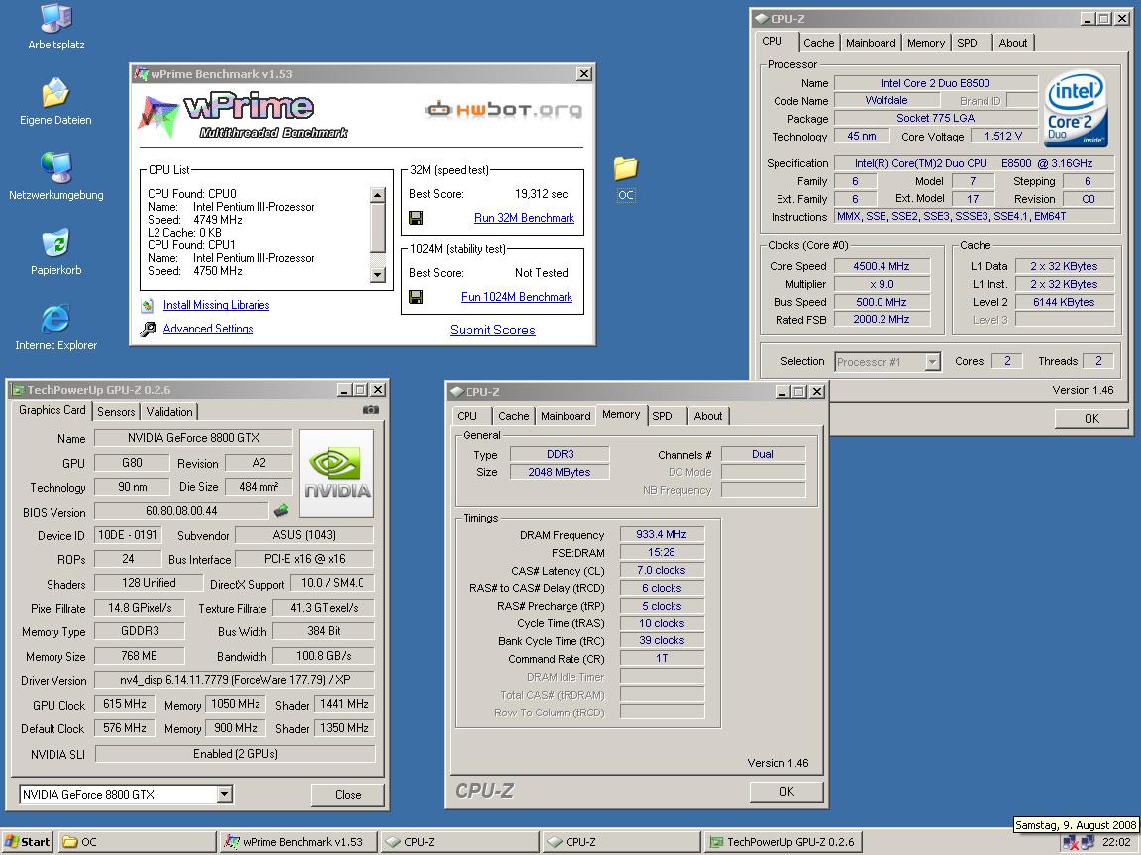Click the wrench icon for Advanced Settings
1141x855 pixels.
(x=148, y=330)
